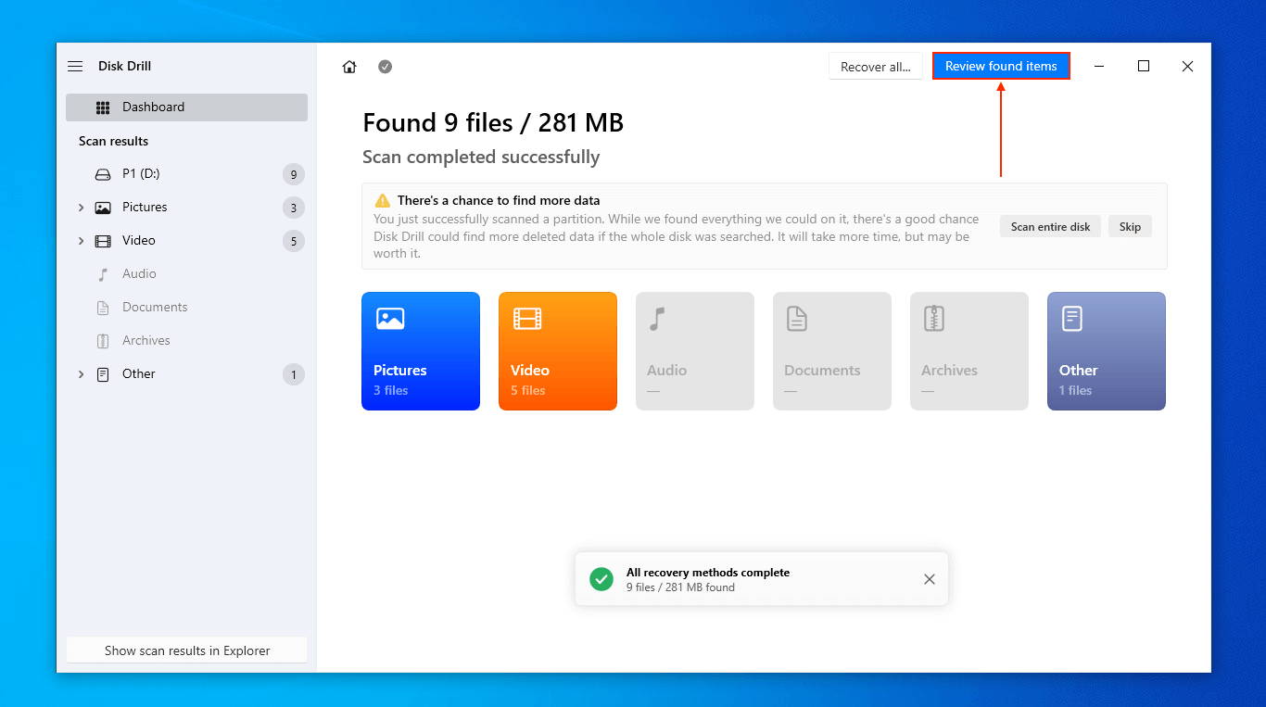Click the Skip button

[1130, 226]
